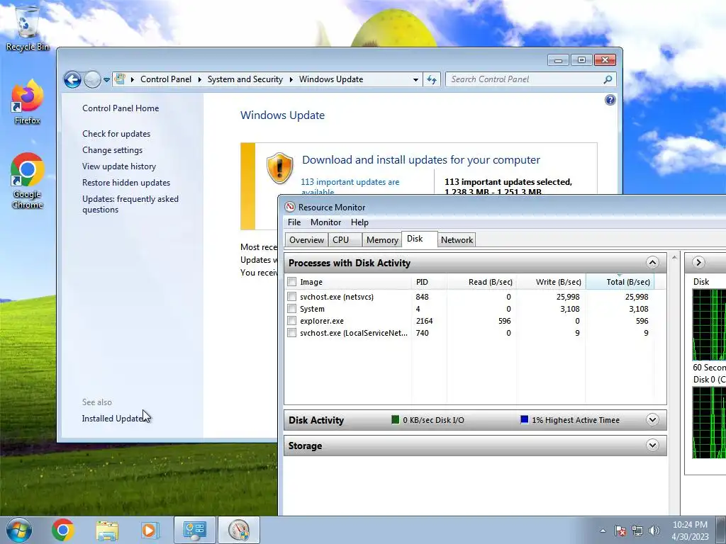
Task: Open File menu in Resource Monitor
Action: pos(294,222)
